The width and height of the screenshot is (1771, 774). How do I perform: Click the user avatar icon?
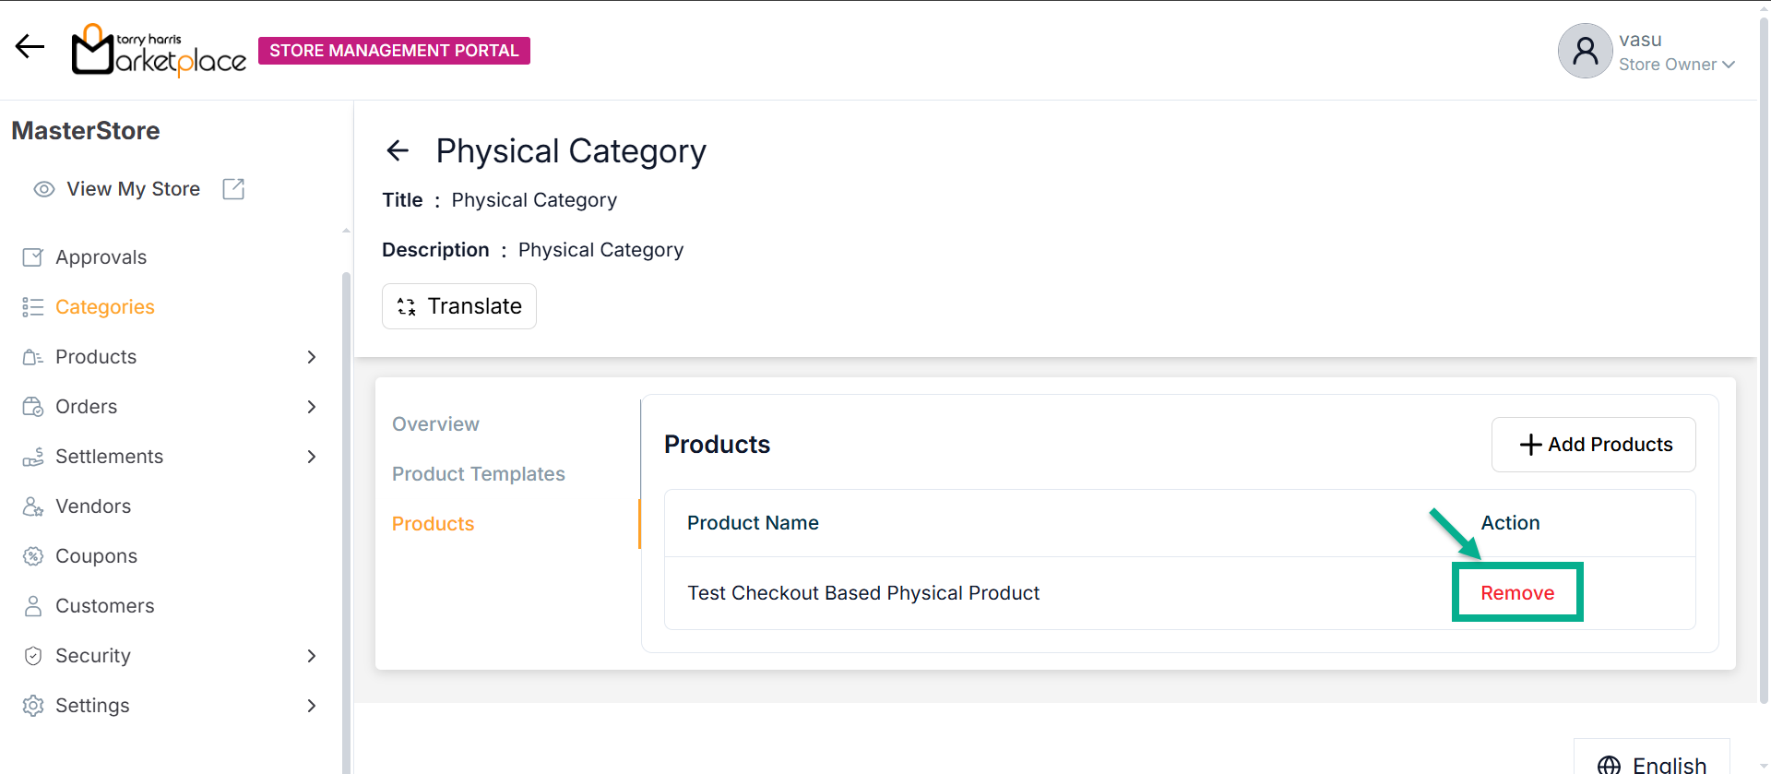(x=1585, y=51)
